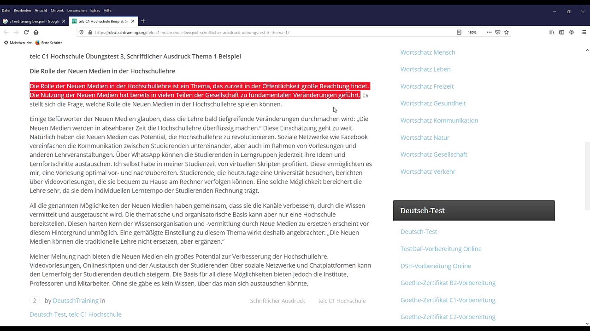Click the heading 'Die Rolle der Neuen Medien in der Hochschullehre'
This screenshot has height=331, width=590.
[102, 71]
